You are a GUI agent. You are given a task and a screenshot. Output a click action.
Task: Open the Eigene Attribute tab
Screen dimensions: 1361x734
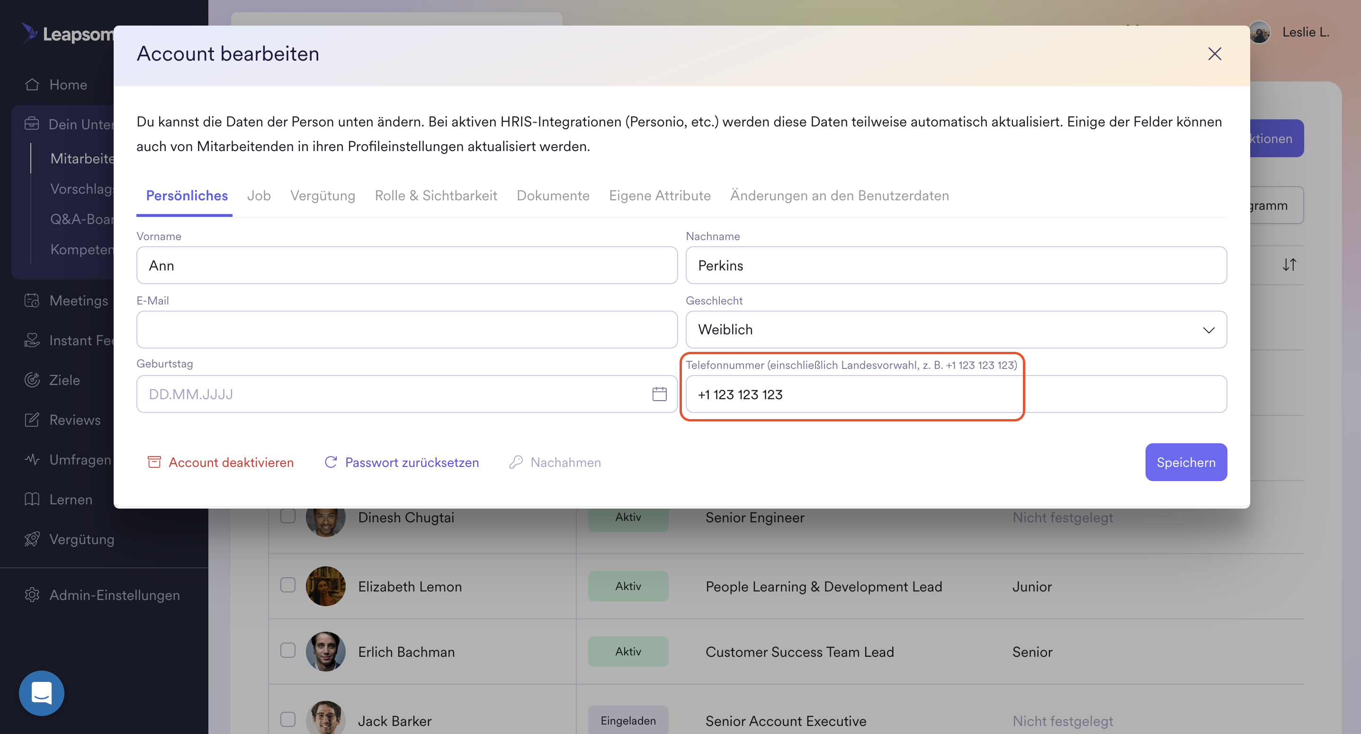659,196
